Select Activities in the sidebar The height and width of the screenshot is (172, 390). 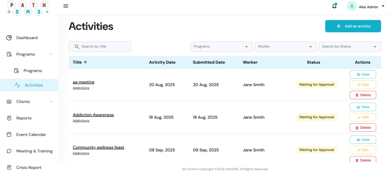pos(34,85)
